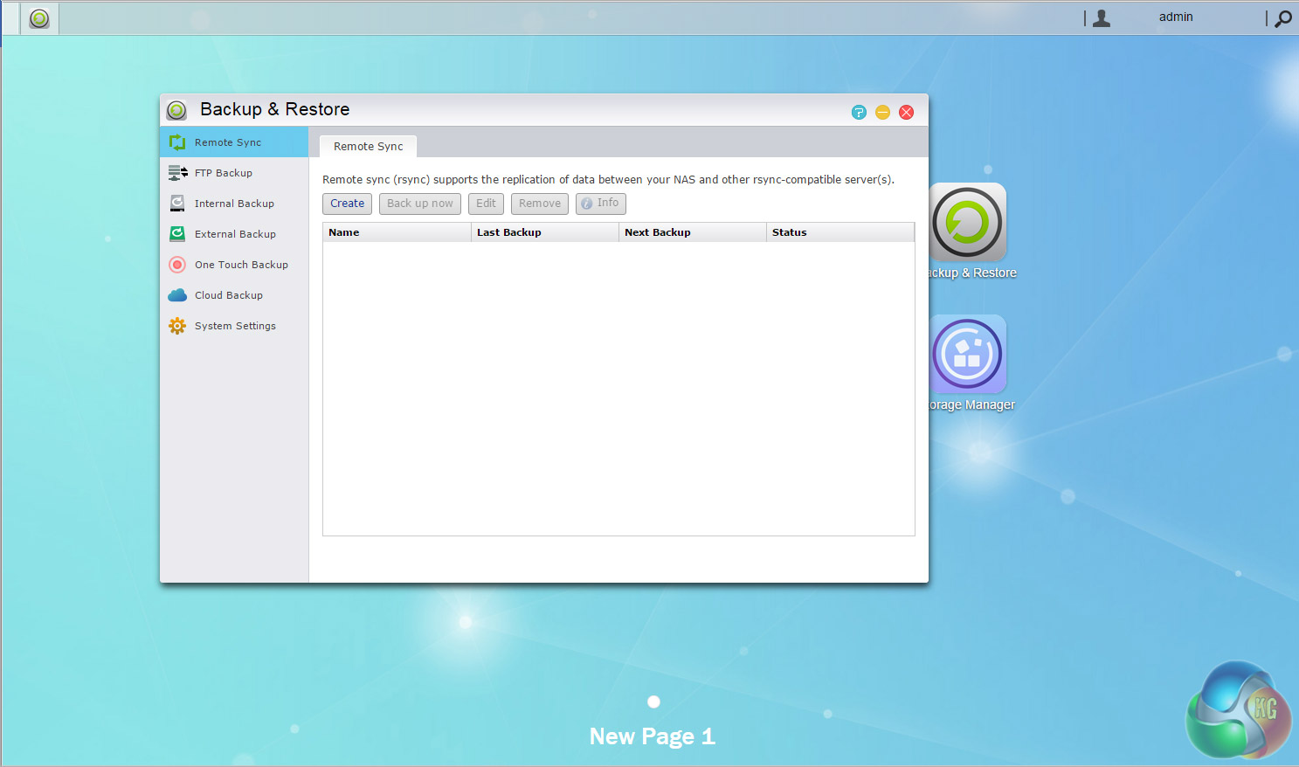
Task: Go to External Backup section
Action: 234,234
